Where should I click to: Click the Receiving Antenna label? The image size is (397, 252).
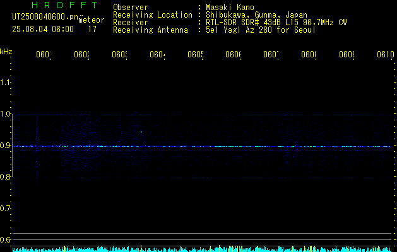tap(150, 30)
